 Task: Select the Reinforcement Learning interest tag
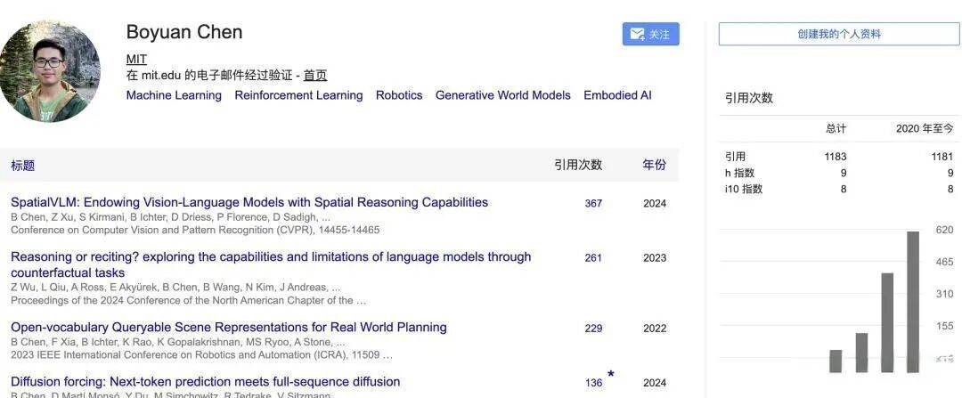[298, 95]
